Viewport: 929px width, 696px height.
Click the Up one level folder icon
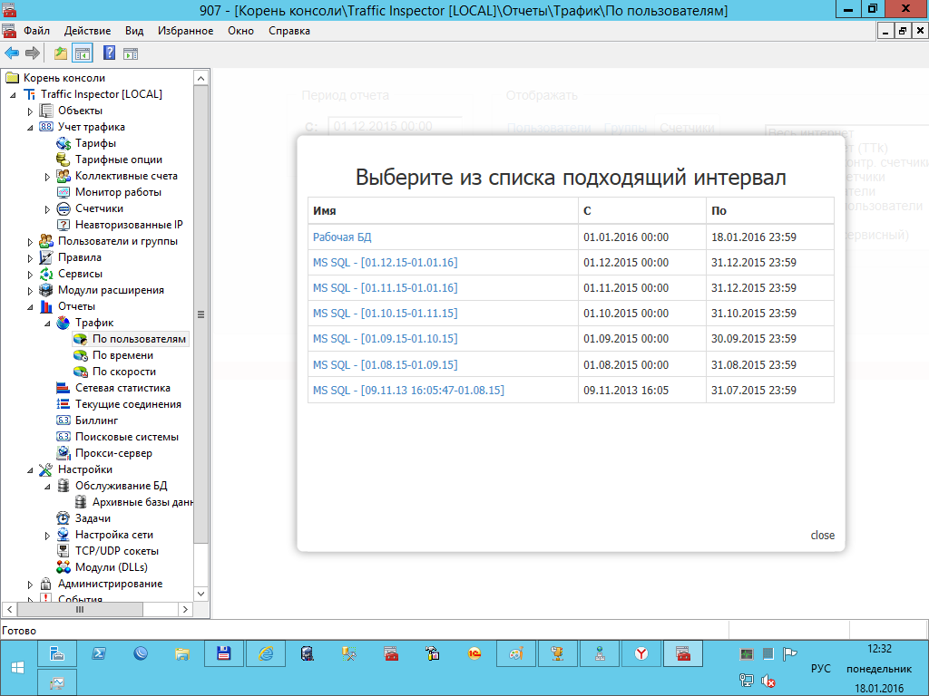click(61, 53)
